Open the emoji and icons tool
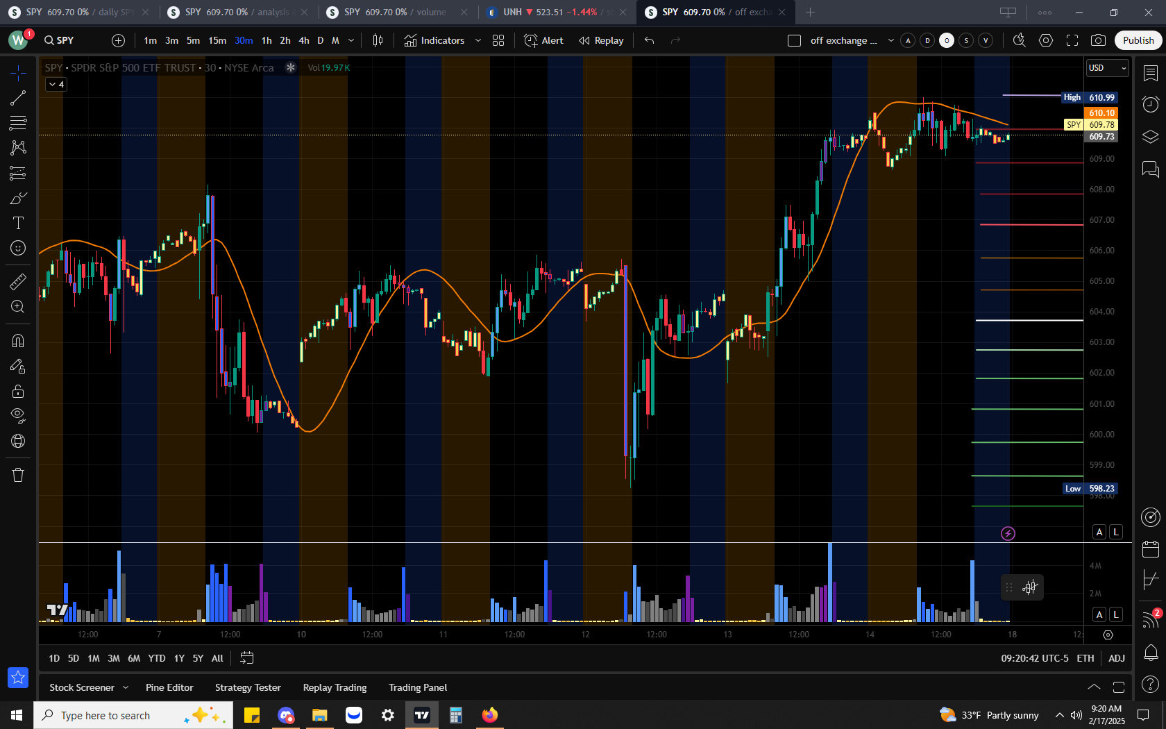The width and height of the screenshot is (1166, 729). pyautogui.click(x=18, y=248)
